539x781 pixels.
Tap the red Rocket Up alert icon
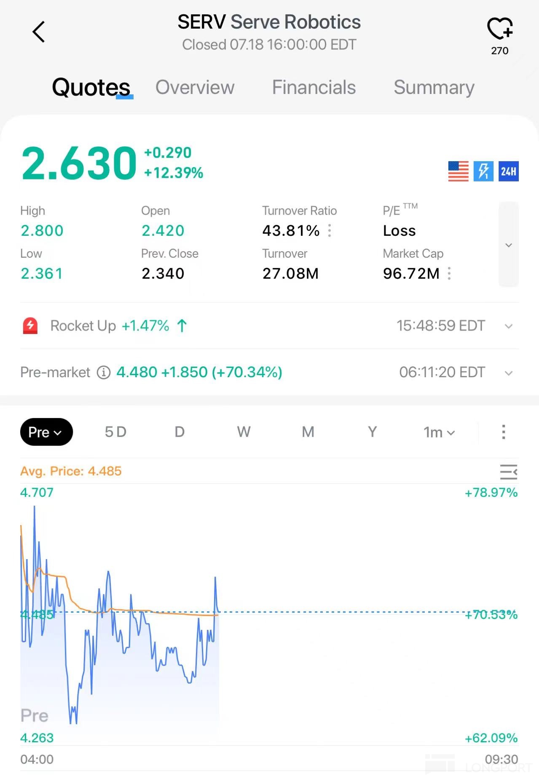tap(30, 326)
